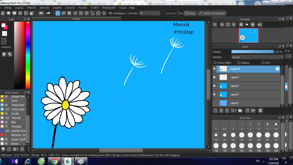Click the 'Create a straight line' button
The height and width of the screenshot is (165, 293).
pos(212,13)
